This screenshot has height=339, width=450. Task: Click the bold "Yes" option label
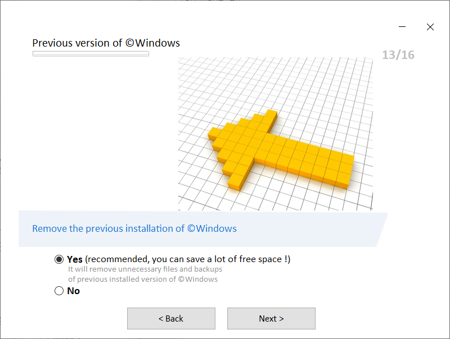(x=75, y=259)
